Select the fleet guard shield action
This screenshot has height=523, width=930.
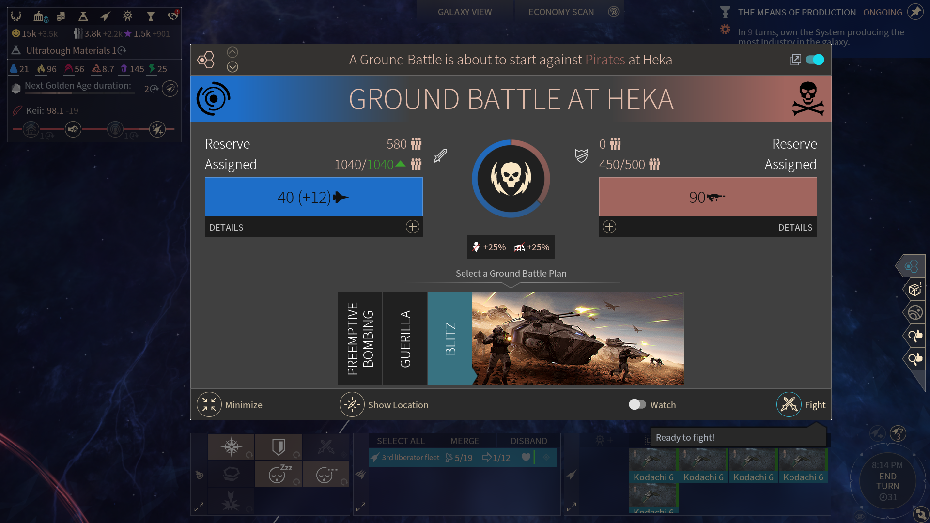pyautogui.click(x=279, y=446)
